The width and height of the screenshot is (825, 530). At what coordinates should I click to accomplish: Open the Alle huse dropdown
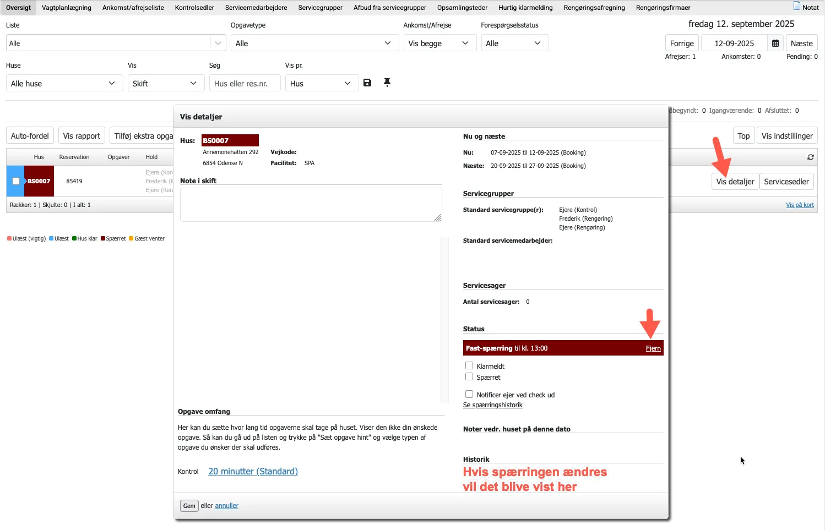point(63,84)
